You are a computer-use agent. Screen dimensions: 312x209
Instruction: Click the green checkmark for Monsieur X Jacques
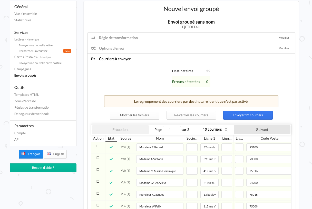click(111, 194)
